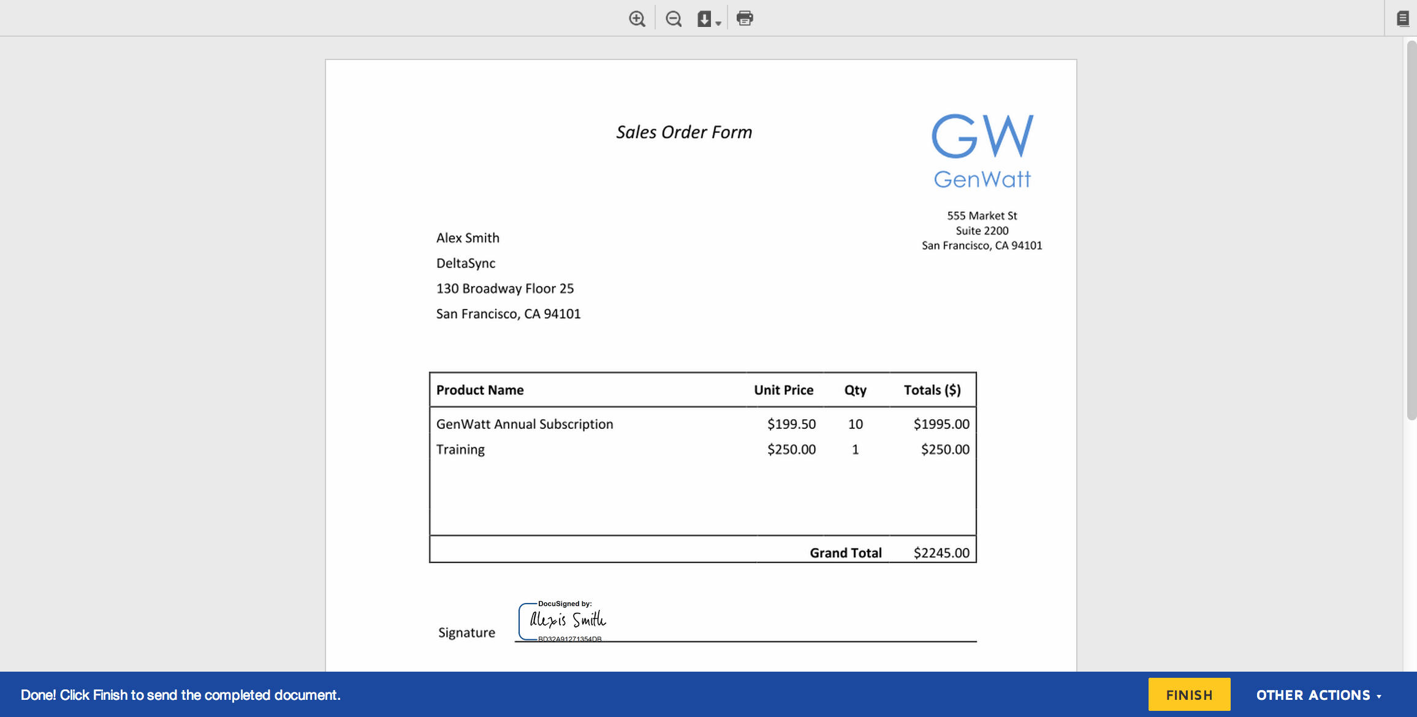Click the Sales Order Form title
Image resolution: width=1417 pixels, height=717 pixels.
tap(684, 132)
